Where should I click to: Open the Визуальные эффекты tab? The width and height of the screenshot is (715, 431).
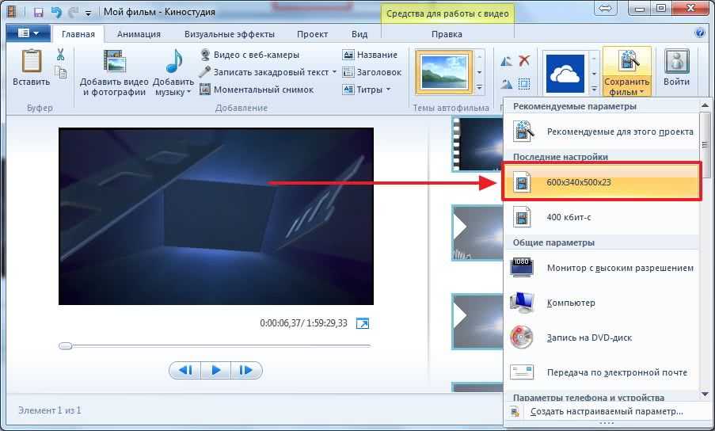(x=230, y=34)
